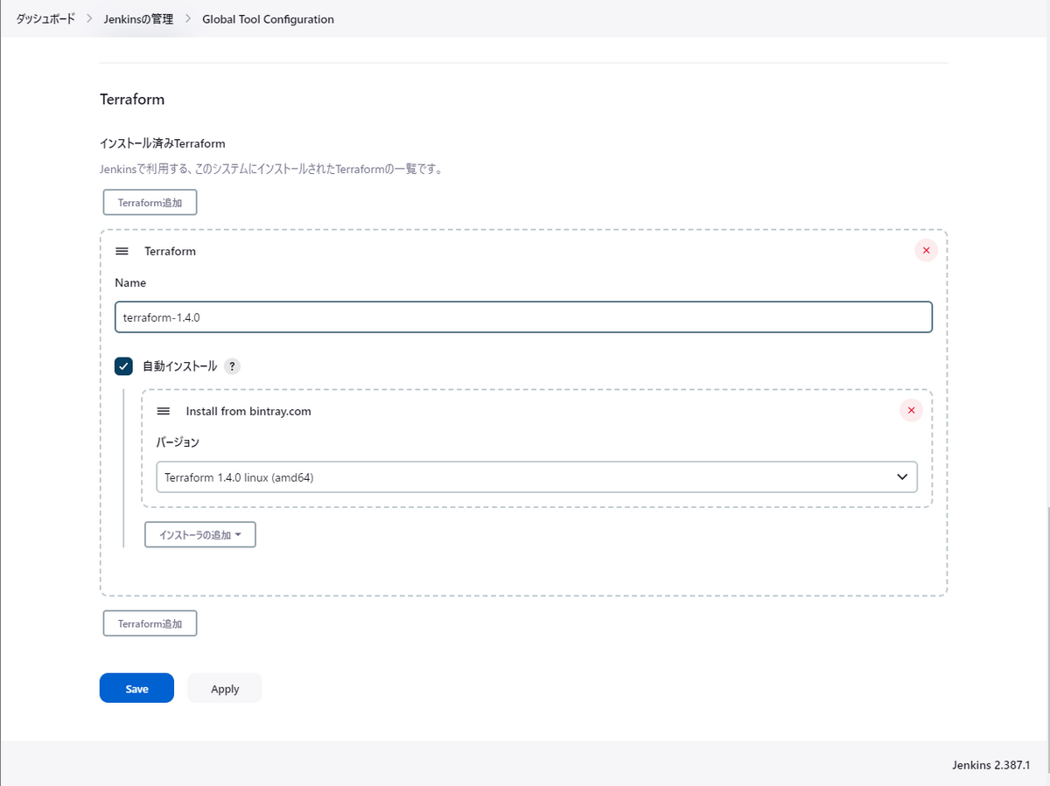
Task: Delete the Terraform installation entry
Action: (926, 251)
